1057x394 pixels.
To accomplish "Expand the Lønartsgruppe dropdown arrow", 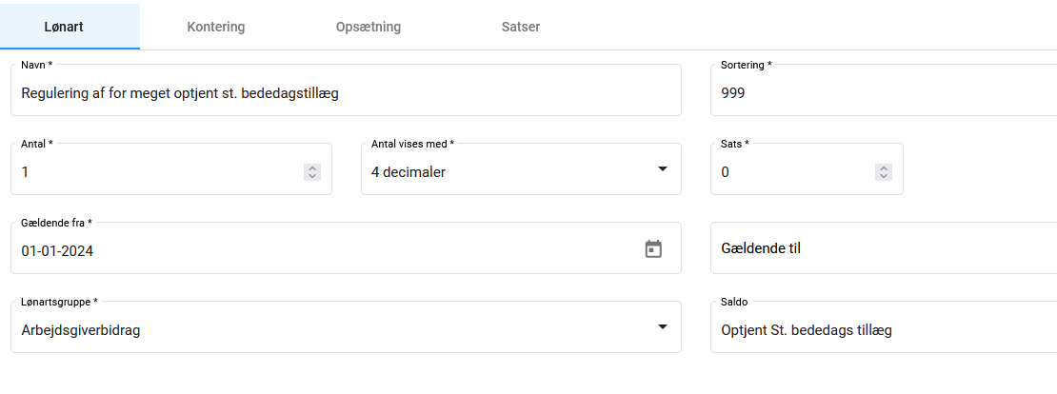I will [x=663, y=328].
